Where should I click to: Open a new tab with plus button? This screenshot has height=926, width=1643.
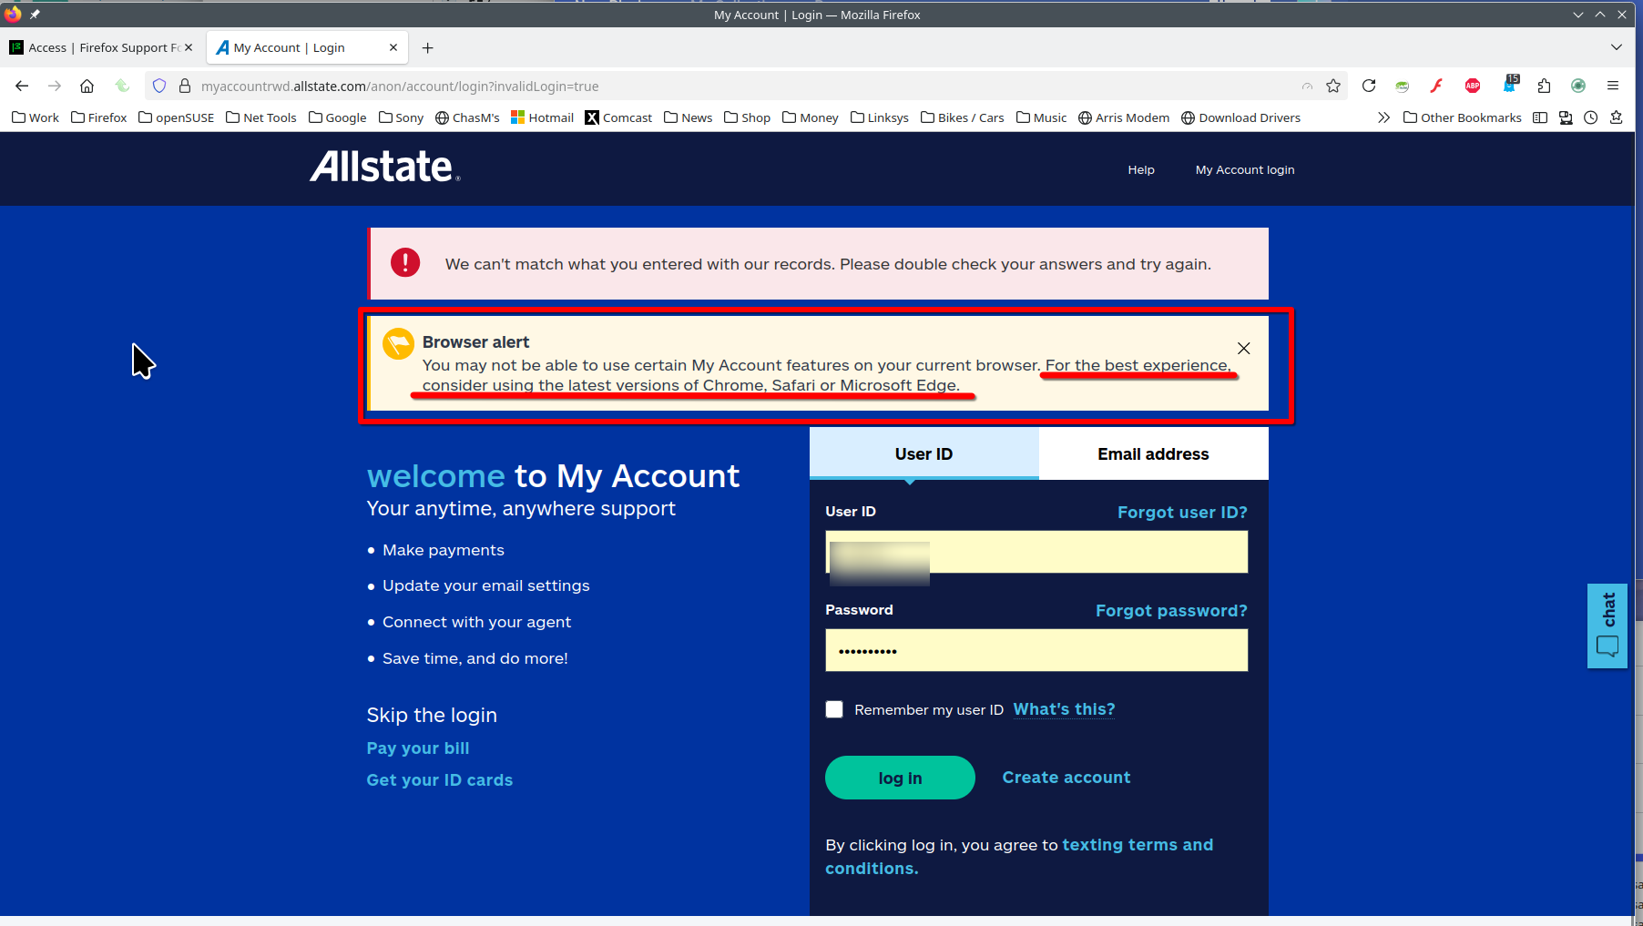coord(428,47)
